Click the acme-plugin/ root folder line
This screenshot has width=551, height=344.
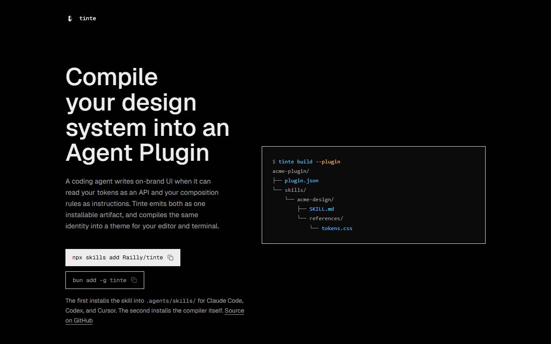coord(291,171)
